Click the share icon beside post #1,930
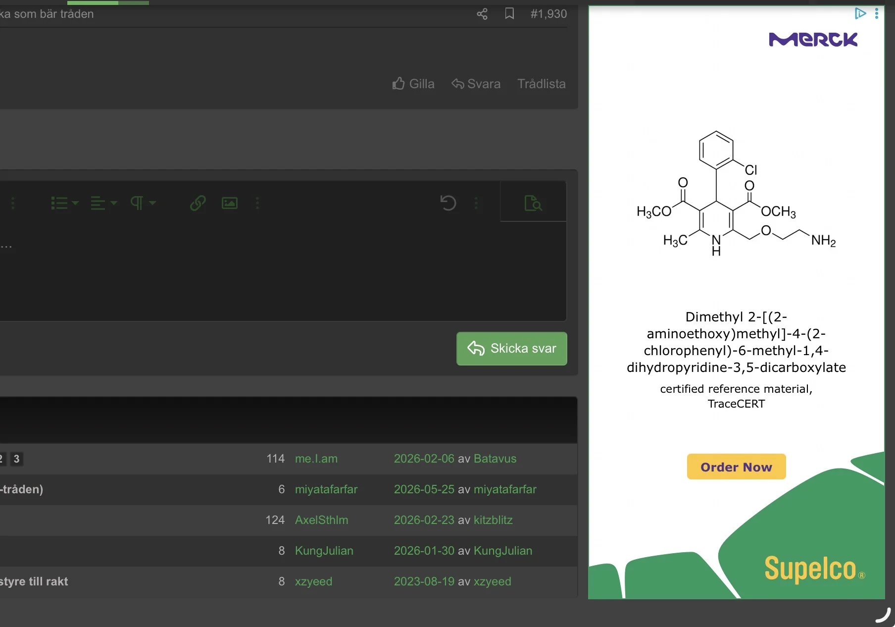895x627 pixels. pyautogui.click(x=482, y=14)
